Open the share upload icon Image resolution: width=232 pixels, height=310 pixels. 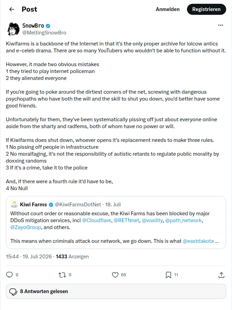point(221,275)
